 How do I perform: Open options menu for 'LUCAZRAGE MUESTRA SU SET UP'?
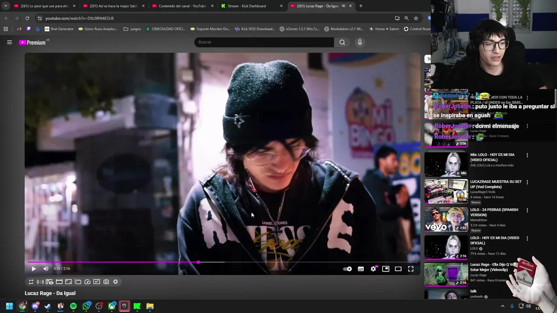tap(527, 182)
